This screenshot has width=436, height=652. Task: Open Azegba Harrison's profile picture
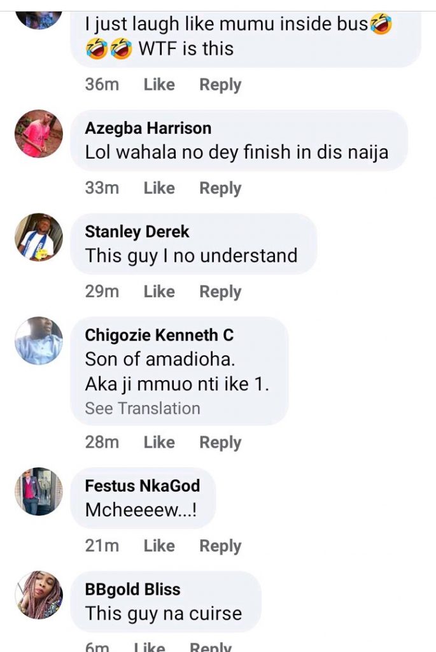coord(39,134)
